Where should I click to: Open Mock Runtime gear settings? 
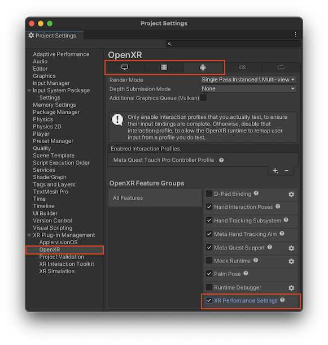tap(291, 261)
